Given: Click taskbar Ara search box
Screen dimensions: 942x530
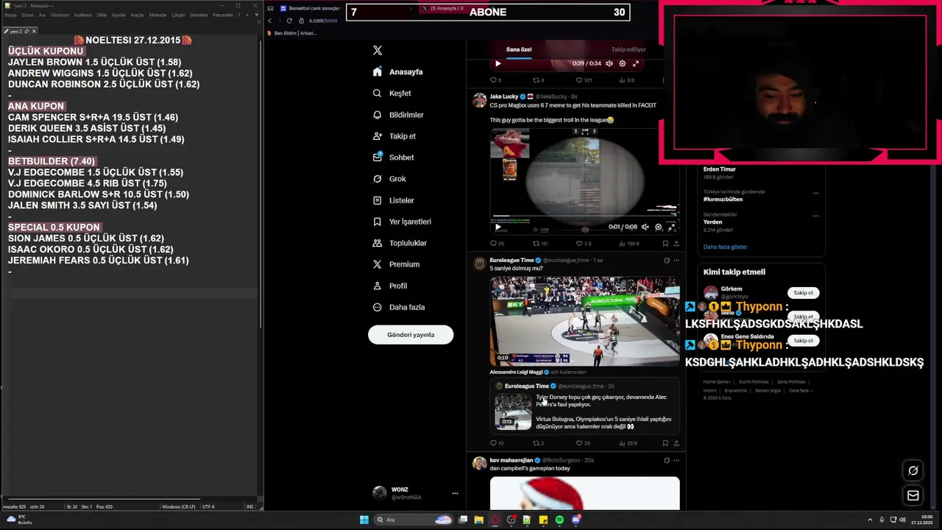Looking at the screenshot, I should 414,520.
